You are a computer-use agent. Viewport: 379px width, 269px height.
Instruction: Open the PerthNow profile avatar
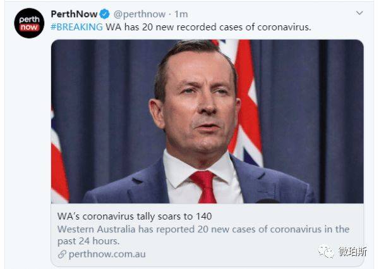(x=29, y=23)
